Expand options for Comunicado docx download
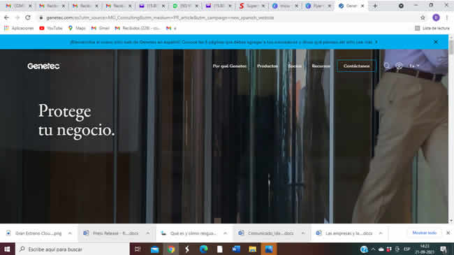Image resolution: width=454 pixels, height=255 pixels. click(x=303, y=233)
